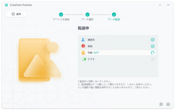
Task: Click the ビデオ video camera icon
Action: click(x=83, y=59)
